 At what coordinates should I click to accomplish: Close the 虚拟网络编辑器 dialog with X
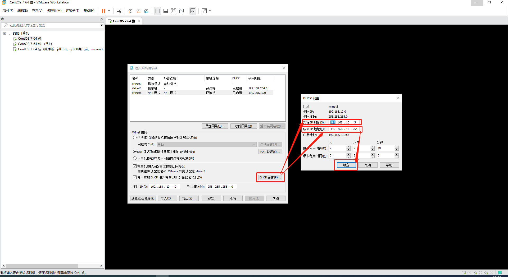pos(284,68)
